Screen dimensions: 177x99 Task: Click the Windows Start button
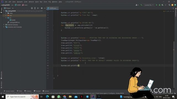(2, 97)
